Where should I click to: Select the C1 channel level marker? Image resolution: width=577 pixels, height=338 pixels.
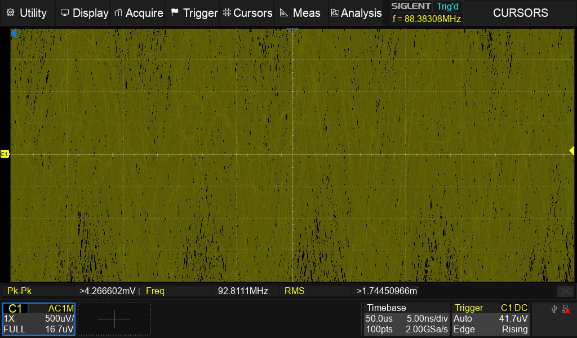point(5,154)
